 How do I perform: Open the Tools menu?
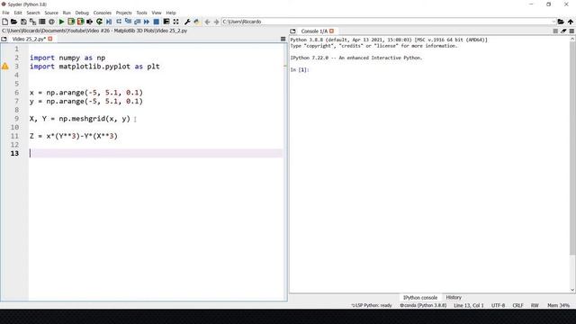(x=141, y=13)
